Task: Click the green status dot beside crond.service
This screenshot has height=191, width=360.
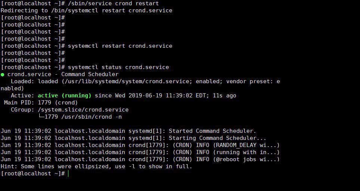Action: 3,74
